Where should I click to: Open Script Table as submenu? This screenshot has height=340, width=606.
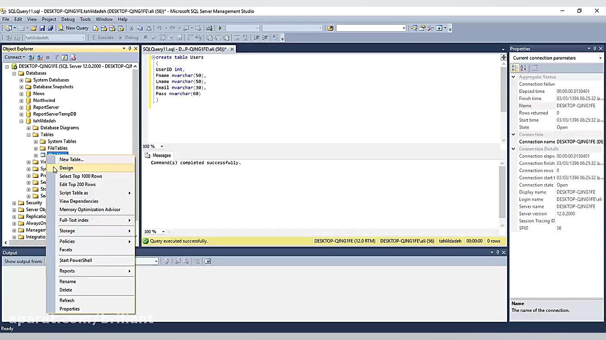click(91, 193)
